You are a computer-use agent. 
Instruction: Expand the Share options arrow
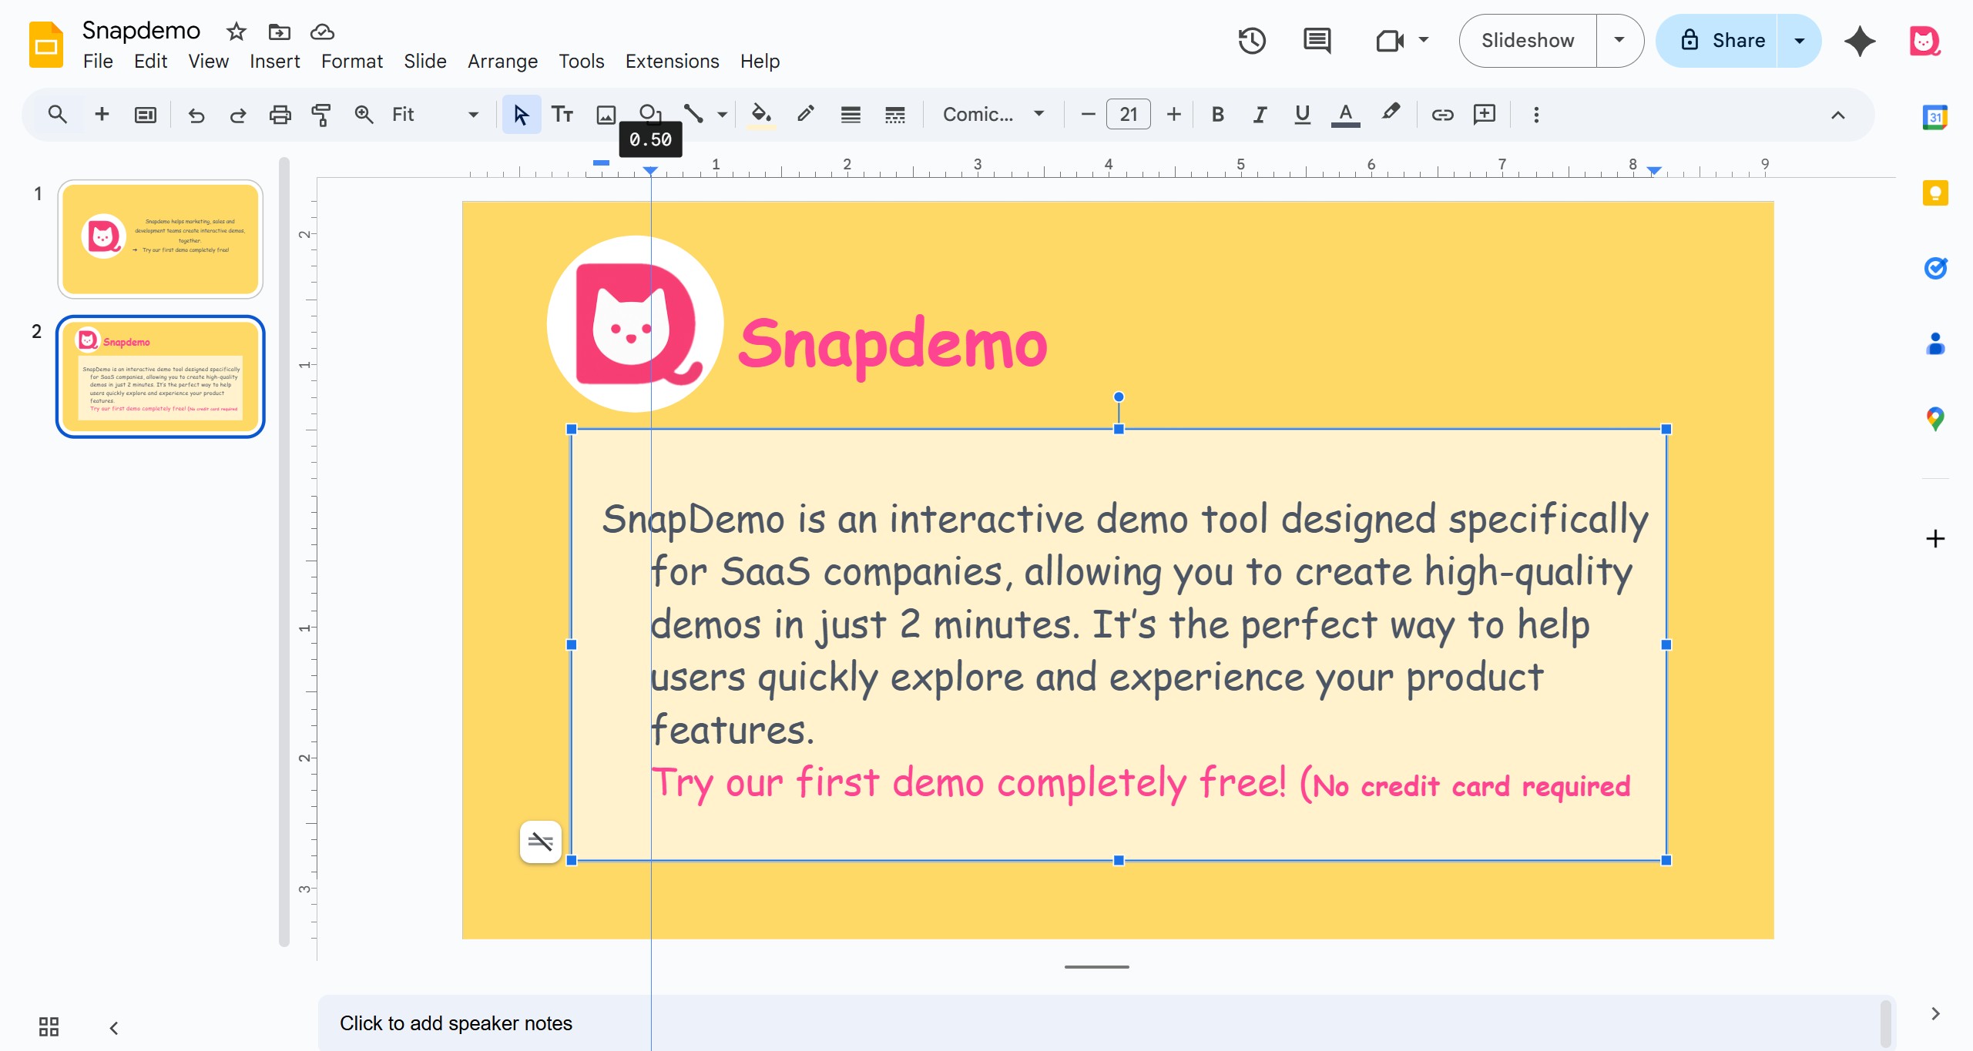pyautogui.click(x=1800, y=40)
